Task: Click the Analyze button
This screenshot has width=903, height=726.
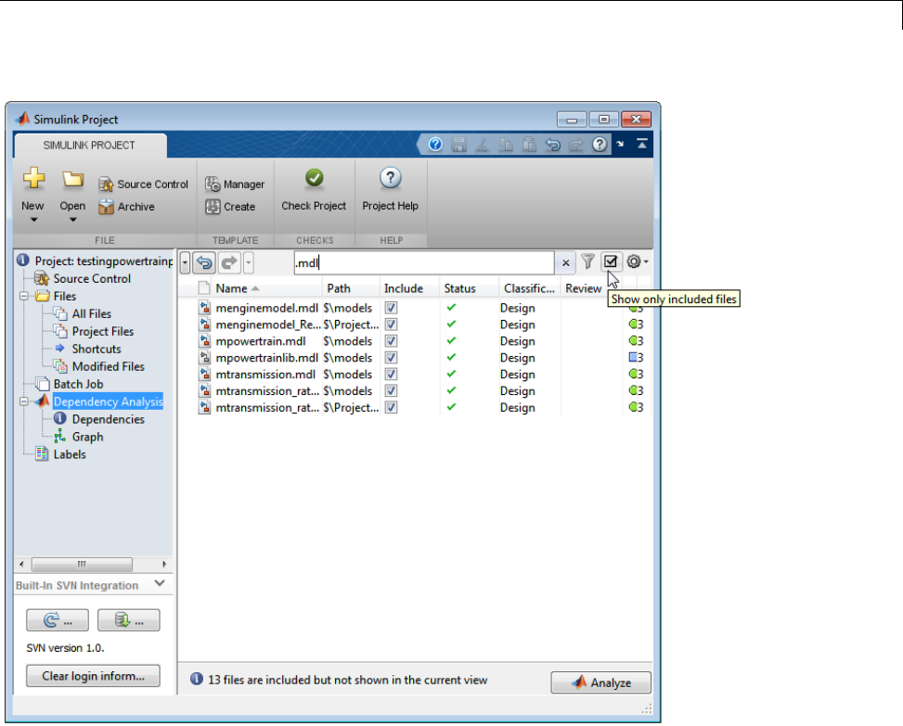Action: 600,682
